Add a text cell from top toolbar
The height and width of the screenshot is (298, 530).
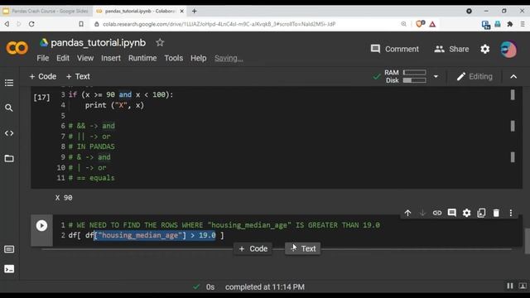(x=78, y=76)
